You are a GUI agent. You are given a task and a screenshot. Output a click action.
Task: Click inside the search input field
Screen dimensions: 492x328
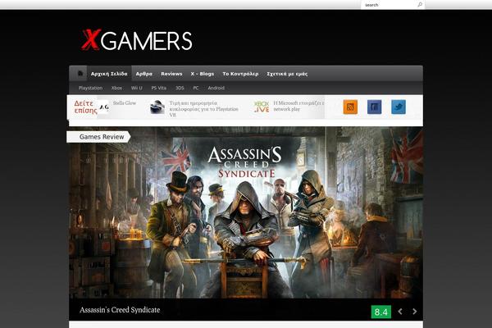[x=389, y=5]
